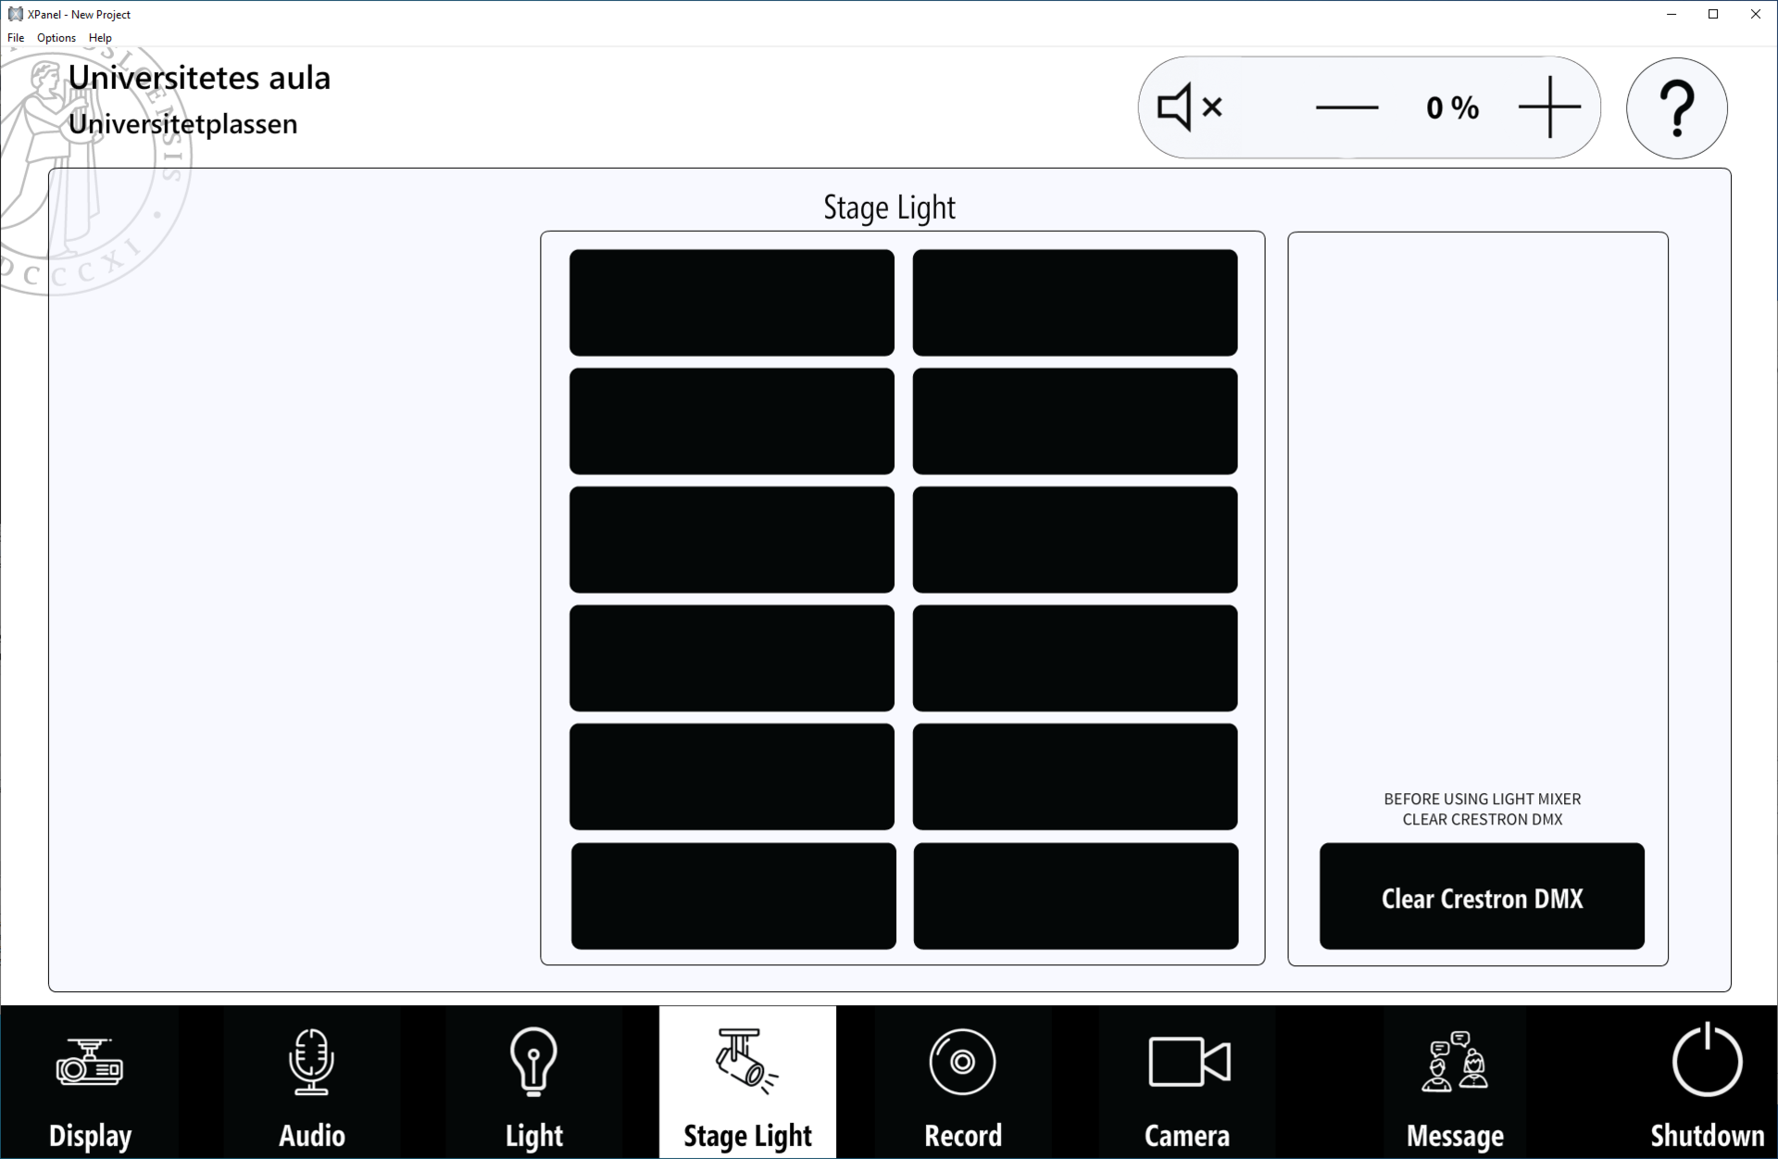Click the Universitetplassen subtitle
Screen dimensions: 1778x1159
(x=183, y=124)
